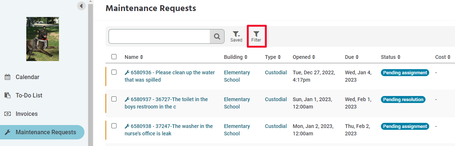The image size is (455, 146).
Task: Click the Invoices money icon
Action: tap(7, 114)
